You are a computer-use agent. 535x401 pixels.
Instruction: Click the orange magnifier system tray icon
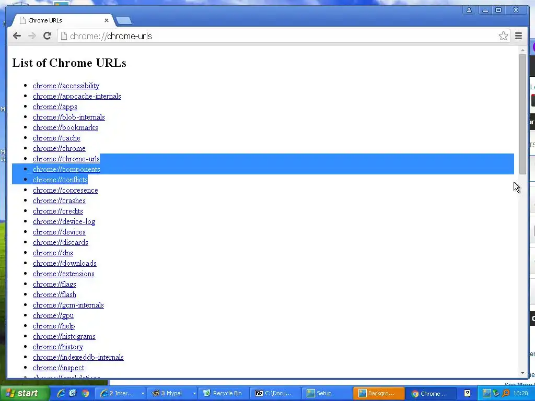coord(506,393)
